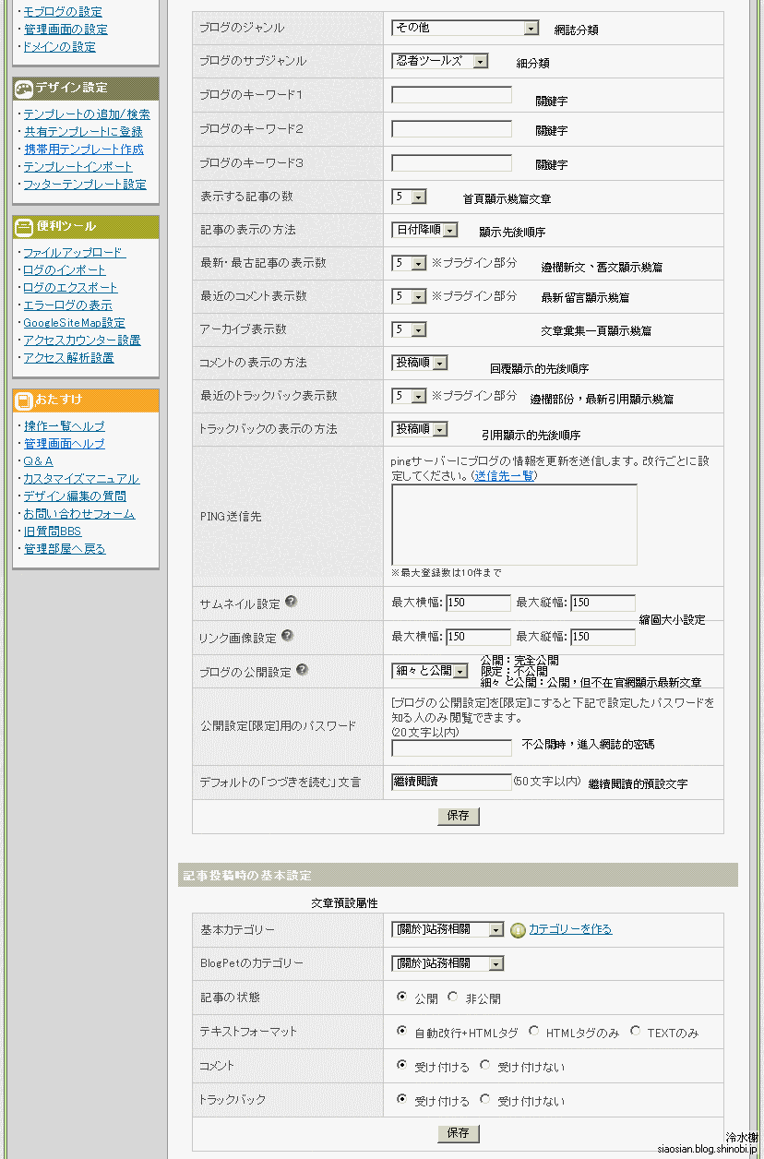Open the 記事の表示の方法 dropdown

pos(424,230)
